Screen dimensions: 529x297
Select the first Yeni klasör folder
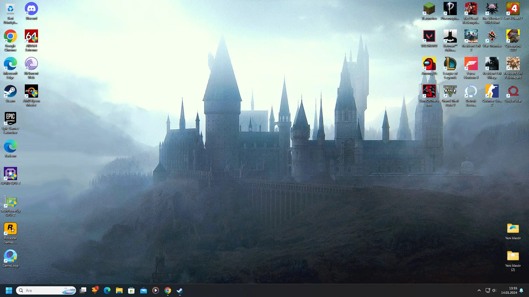pos(513,231)
